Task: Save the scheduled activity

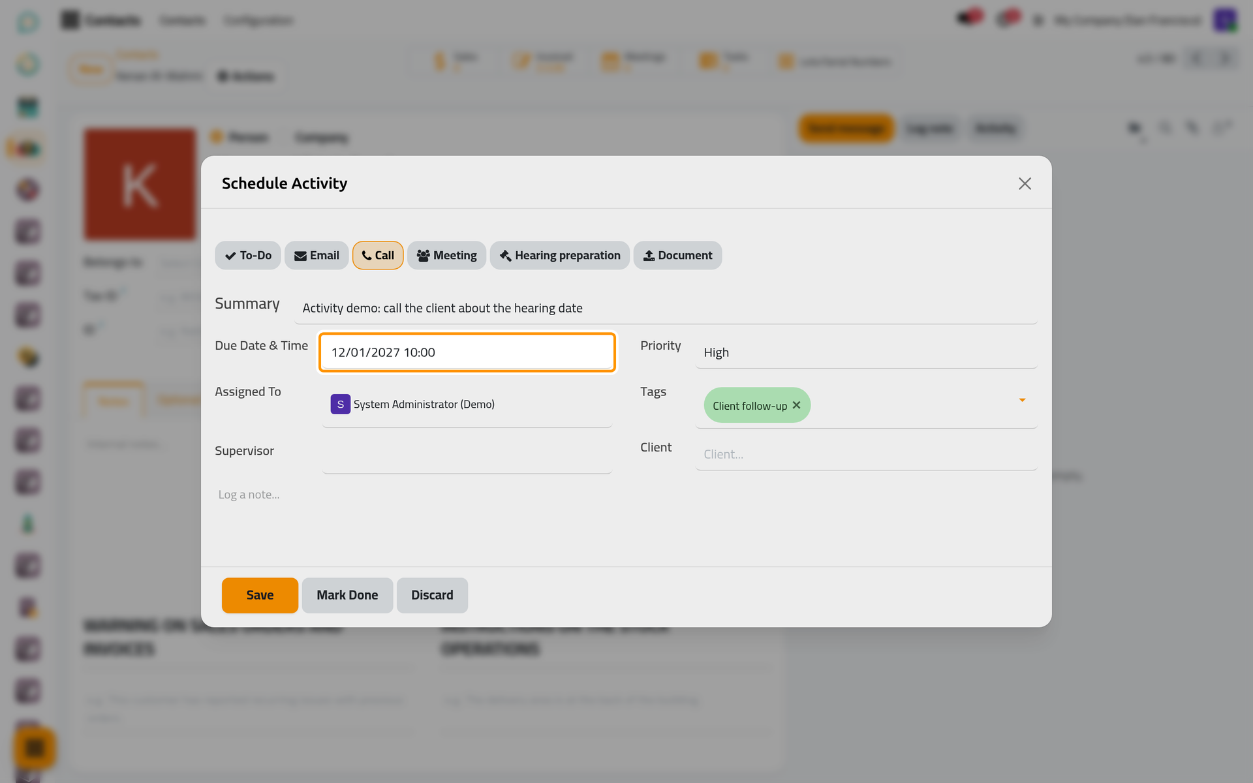Action: pyautogui.click(x=260, y=595)
